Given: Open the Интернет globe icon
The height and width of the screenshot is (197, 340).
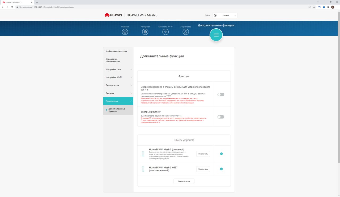Looking at the screenshot, I should click(145, 32).
